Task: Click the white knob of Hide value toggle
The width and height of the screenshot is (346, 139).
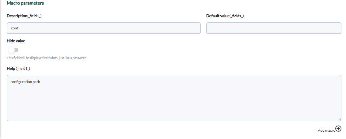Action: click(11, 50)
